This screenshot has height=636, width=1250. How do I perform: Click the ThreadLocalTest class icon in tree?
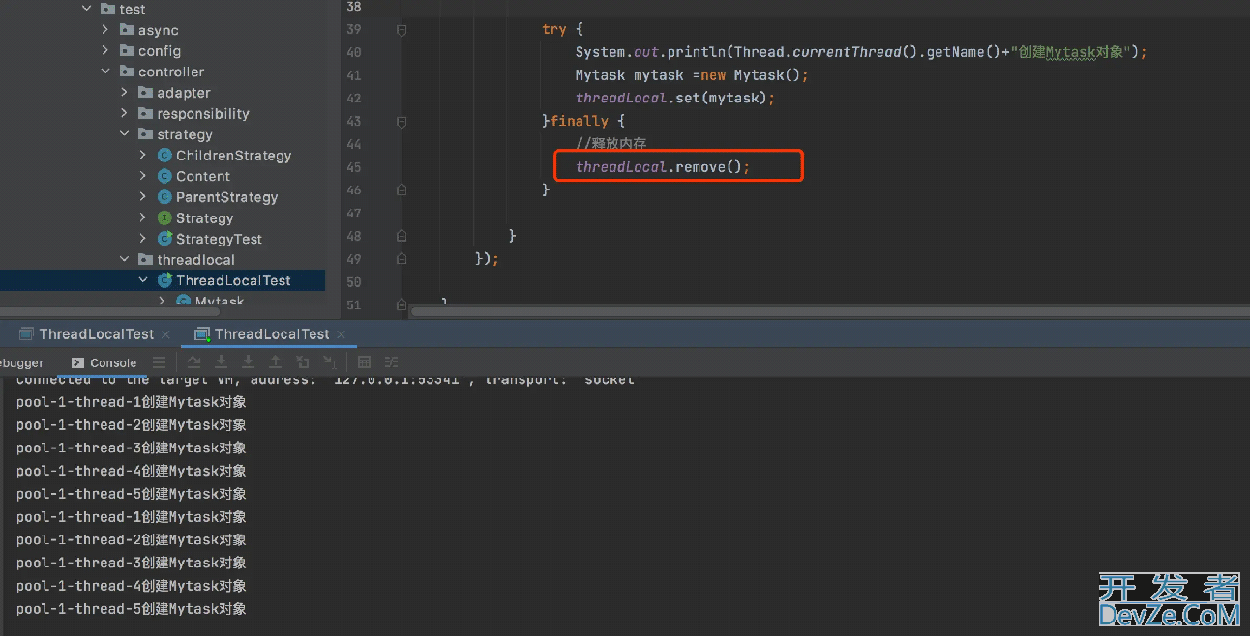click(164, 280)
